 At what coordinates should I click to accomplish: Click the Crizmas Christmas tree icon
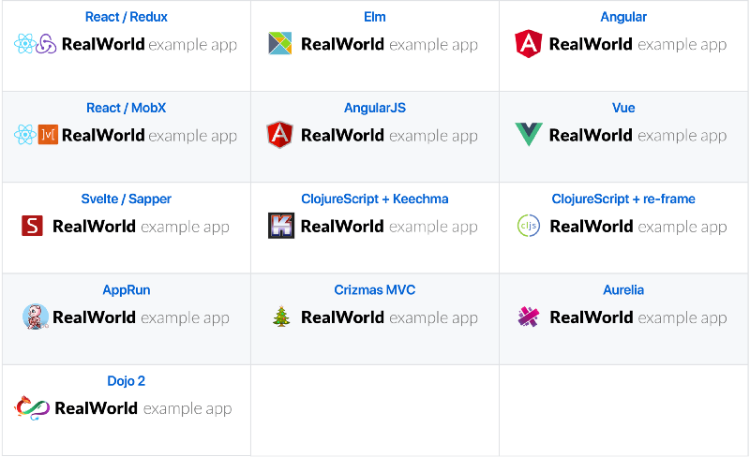[281, 316]
